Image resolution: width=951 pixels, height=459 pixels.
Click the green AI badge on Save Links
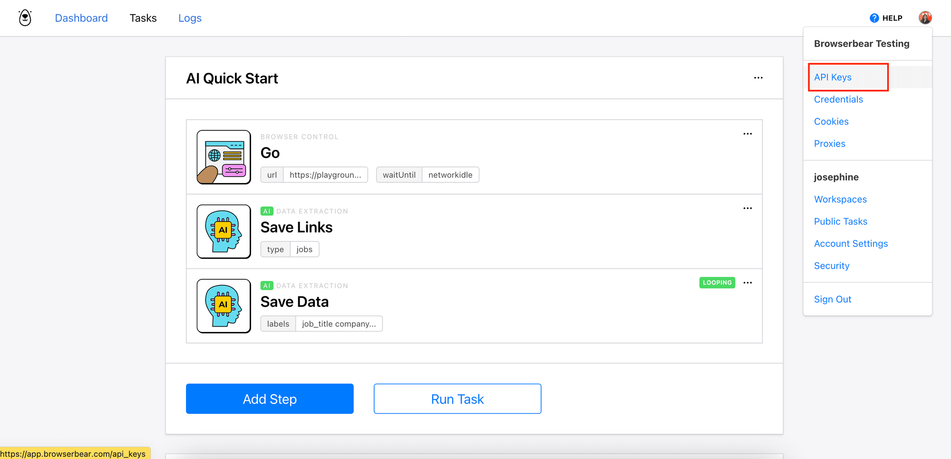pyautogui.click(x=267, y=211)
